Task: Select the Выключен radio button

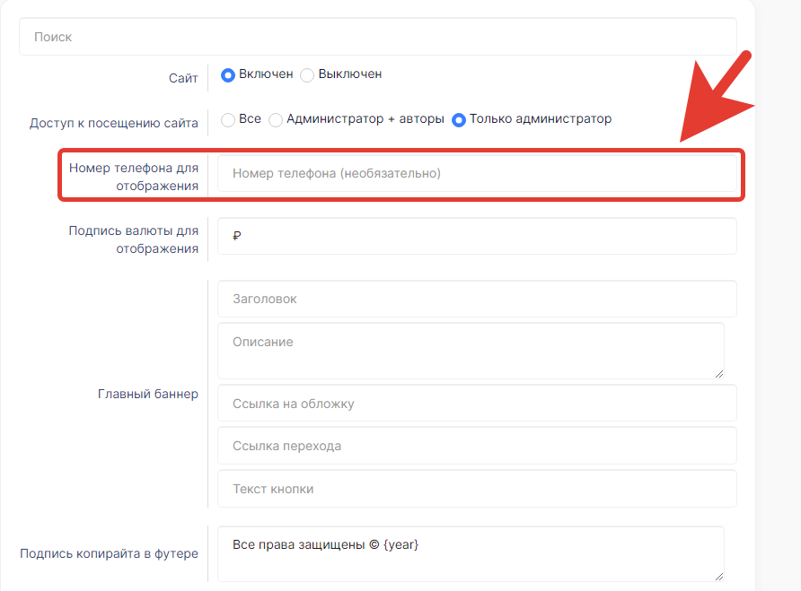Action: point(307,75)
